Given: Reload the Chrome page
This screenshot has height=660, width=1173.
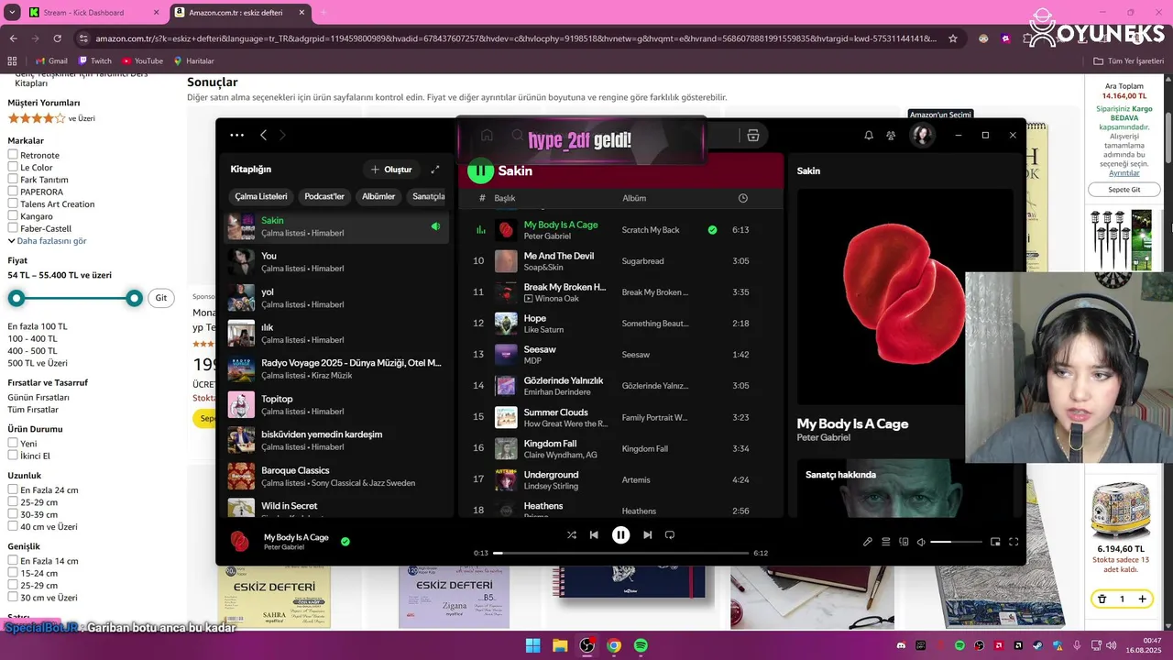Looking at the screenshot, I should click(57, 38).
